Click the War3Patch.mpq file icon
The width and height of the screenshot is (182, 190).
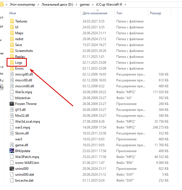point(12,157)
